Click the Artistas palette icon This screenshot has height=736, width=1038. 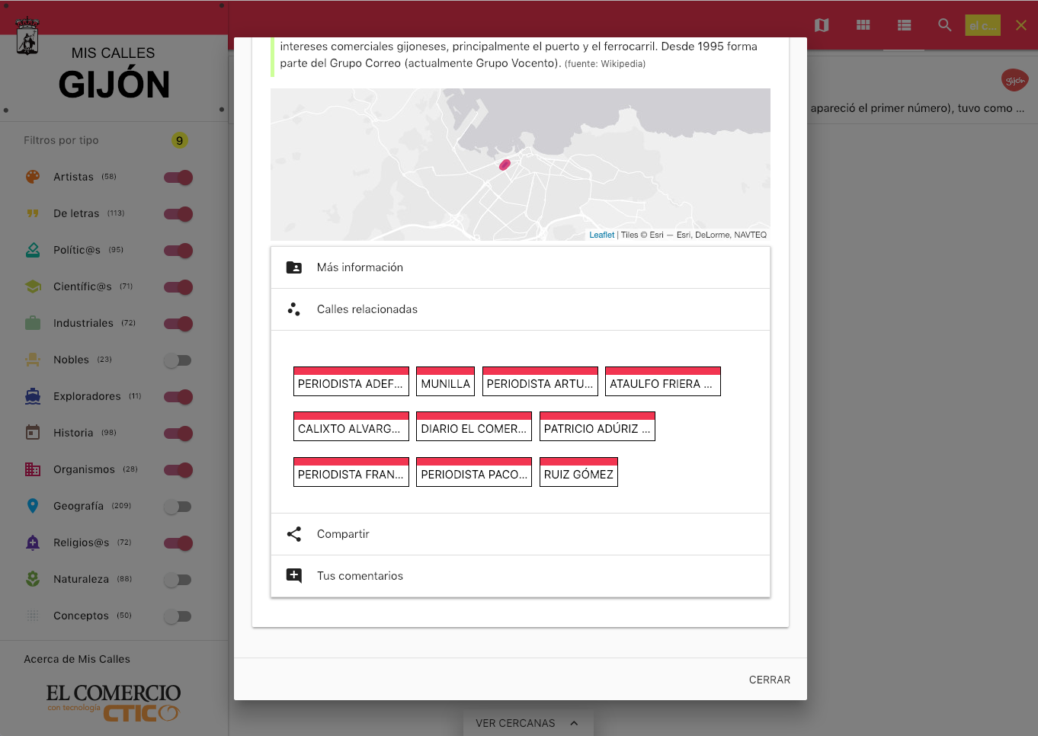coord(33,177)
